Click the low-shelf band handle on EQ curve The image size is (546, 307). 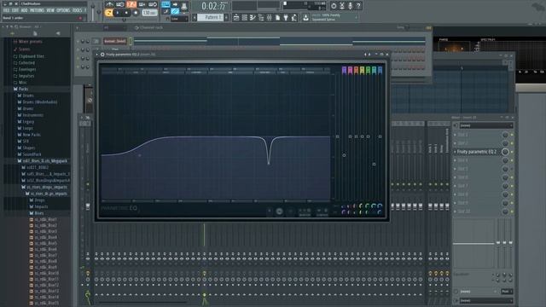tap(140, 155)
